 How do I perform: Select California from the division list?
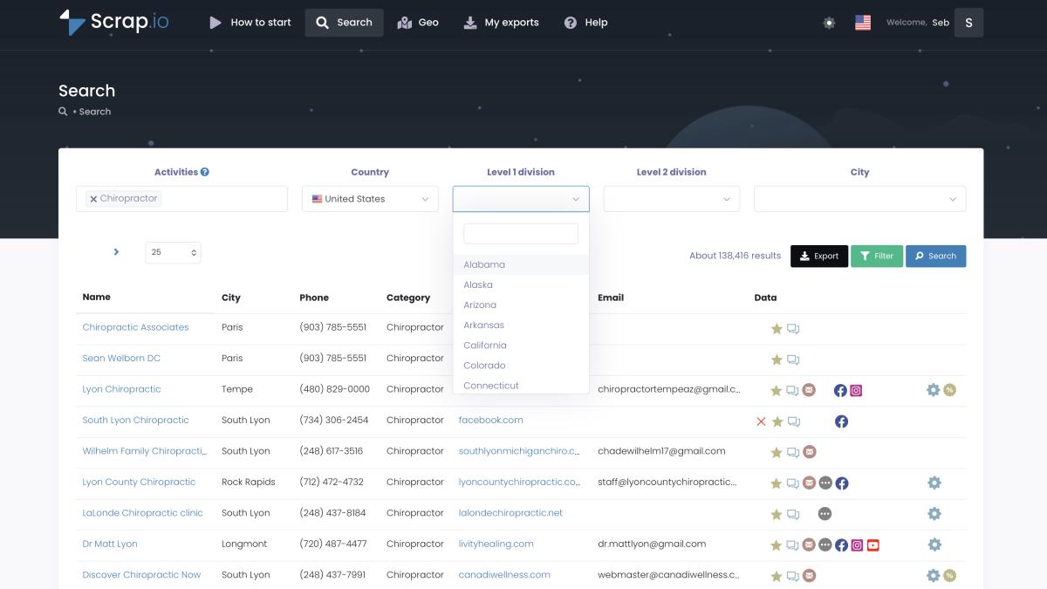tap(485, 346)
